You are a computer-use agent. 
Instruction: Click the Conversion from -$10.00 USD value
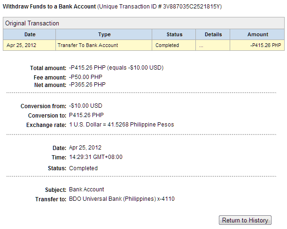pos(85,106)
